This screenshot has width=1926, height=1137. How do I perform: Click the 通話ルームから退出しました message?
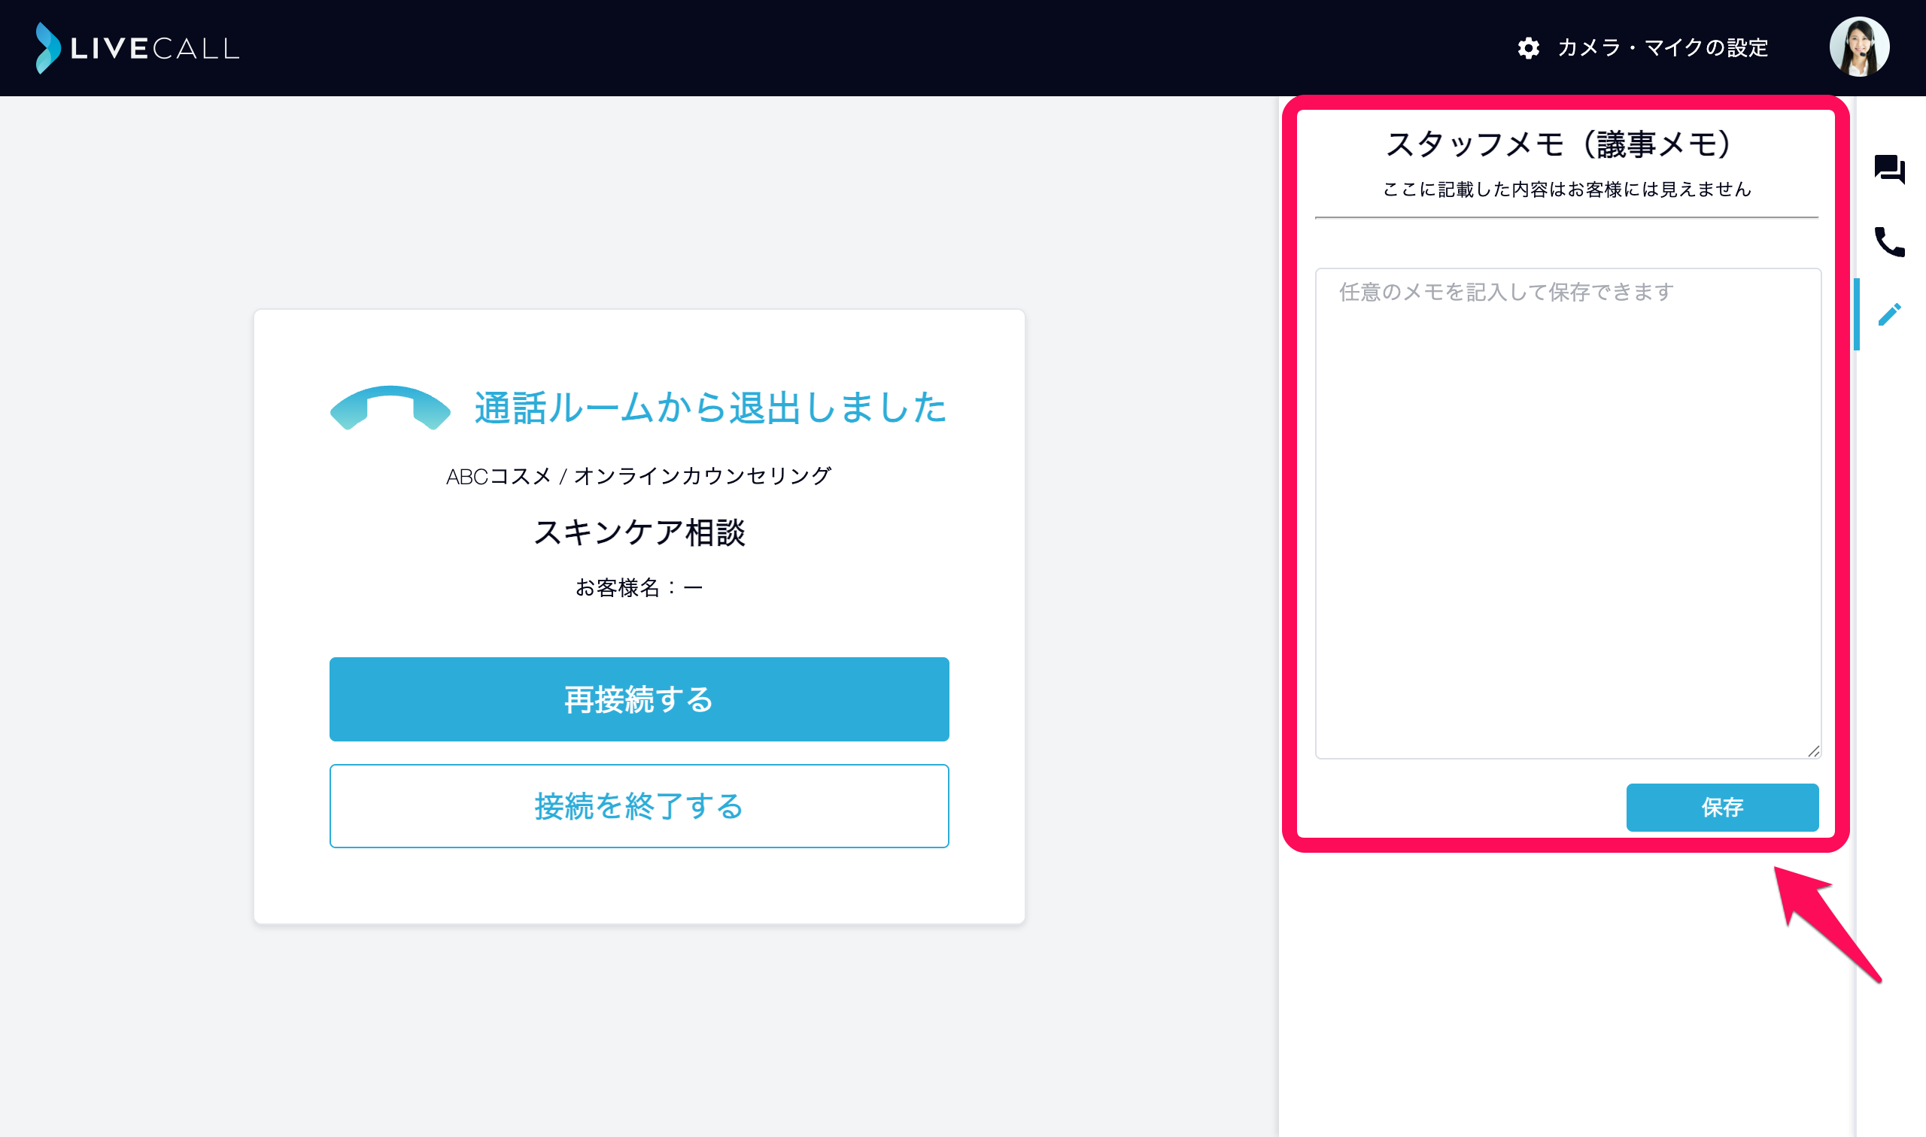709,407
